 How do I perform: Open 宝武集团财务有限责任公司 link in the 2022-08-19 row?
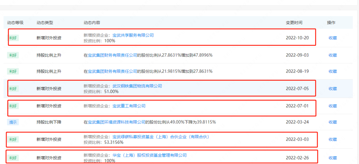[x=112, y=71]
